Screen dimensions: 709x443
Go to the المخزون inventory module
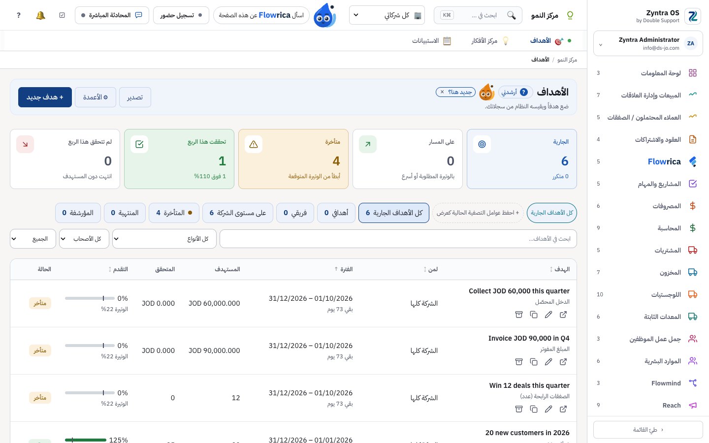coord(647,272)
